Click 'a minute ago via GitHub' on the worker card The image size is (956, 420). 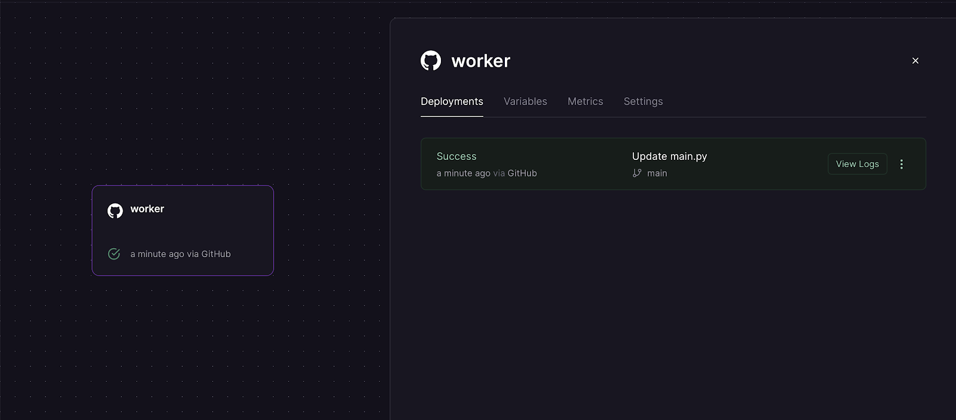pos(180,254)
